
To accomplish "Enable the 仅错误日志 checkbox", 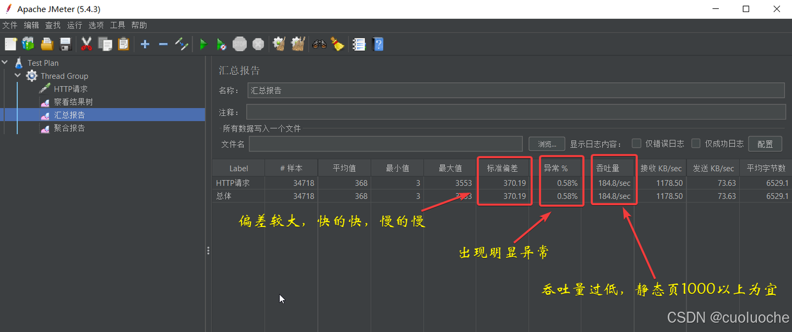I will (636, 143).
